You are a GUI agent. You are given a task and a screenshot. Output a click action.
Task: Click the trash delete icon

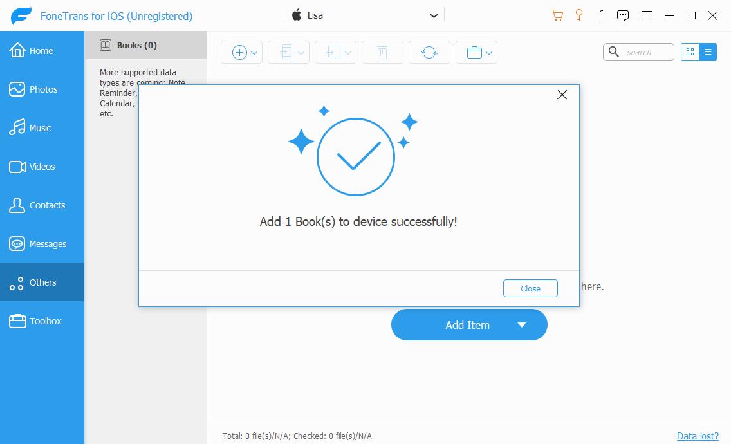coord(382,52)
